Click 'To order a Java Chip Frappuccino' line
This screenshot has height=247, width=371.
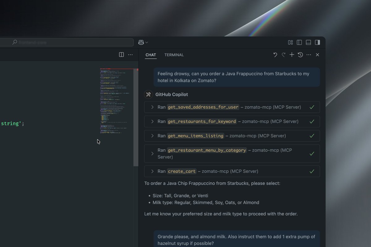tap(212, 183)
